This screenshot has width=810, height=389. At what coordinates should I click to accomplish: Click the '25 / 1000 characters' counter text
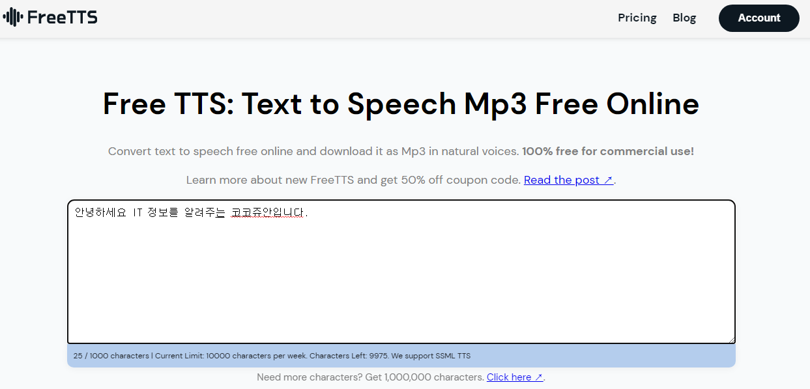pyautogui.click(x=110, y=356)
